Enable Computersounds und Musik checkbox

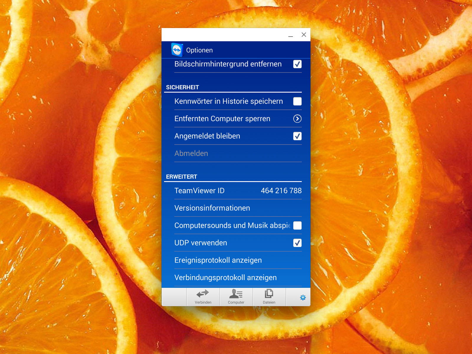click(297, 225)
